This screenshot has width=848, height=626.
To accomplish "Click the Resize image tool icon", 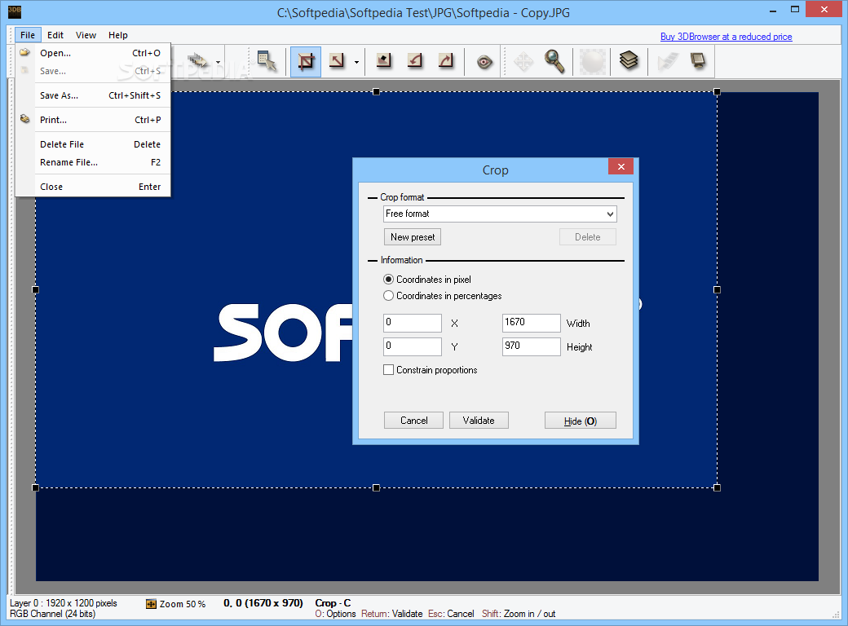I will pos(337,61).
